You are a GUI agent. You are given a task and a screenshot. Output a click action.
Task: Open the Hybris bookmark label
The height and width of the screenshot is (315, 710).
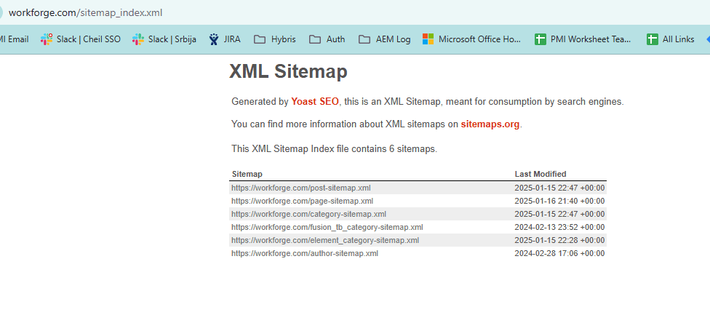[x=284, y=39]
